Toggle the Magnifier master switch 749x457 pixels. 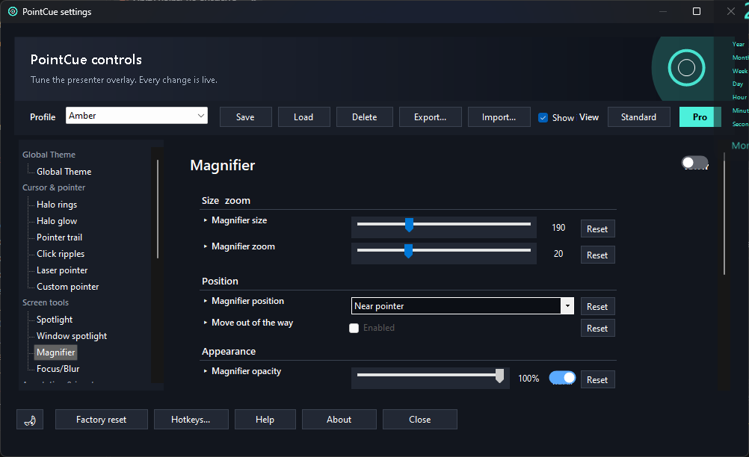(x=694, y=163)
